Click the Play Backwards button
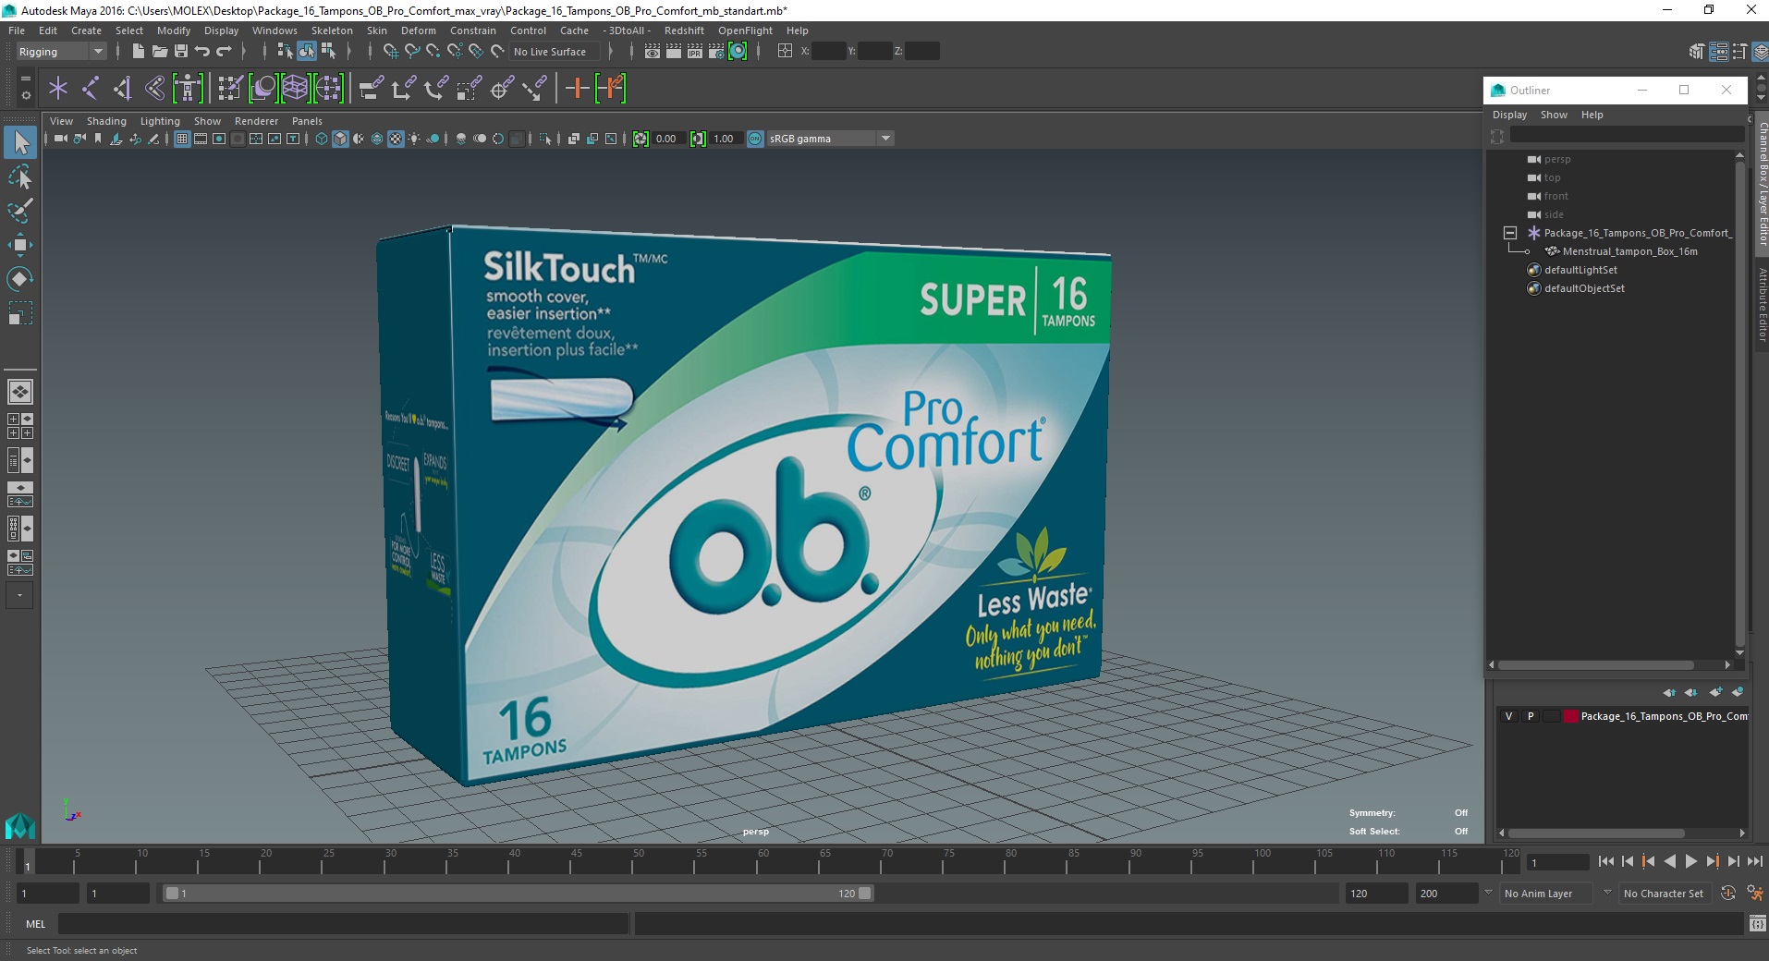 (x=1669, y=861)
